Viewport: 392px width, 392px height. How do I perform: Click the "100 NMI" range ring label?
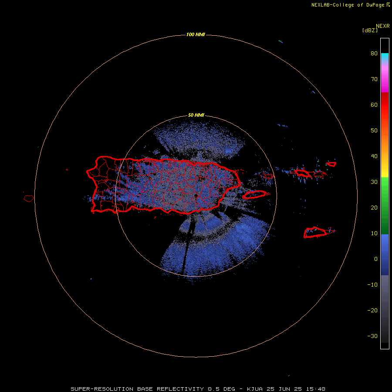click(x=196, y=34)
